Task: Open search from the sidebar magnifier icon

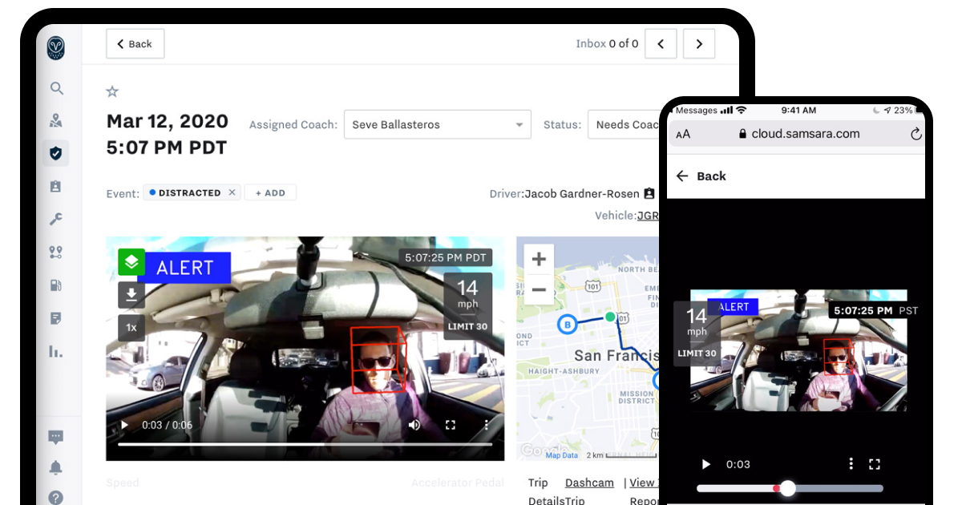Action: 55,88
